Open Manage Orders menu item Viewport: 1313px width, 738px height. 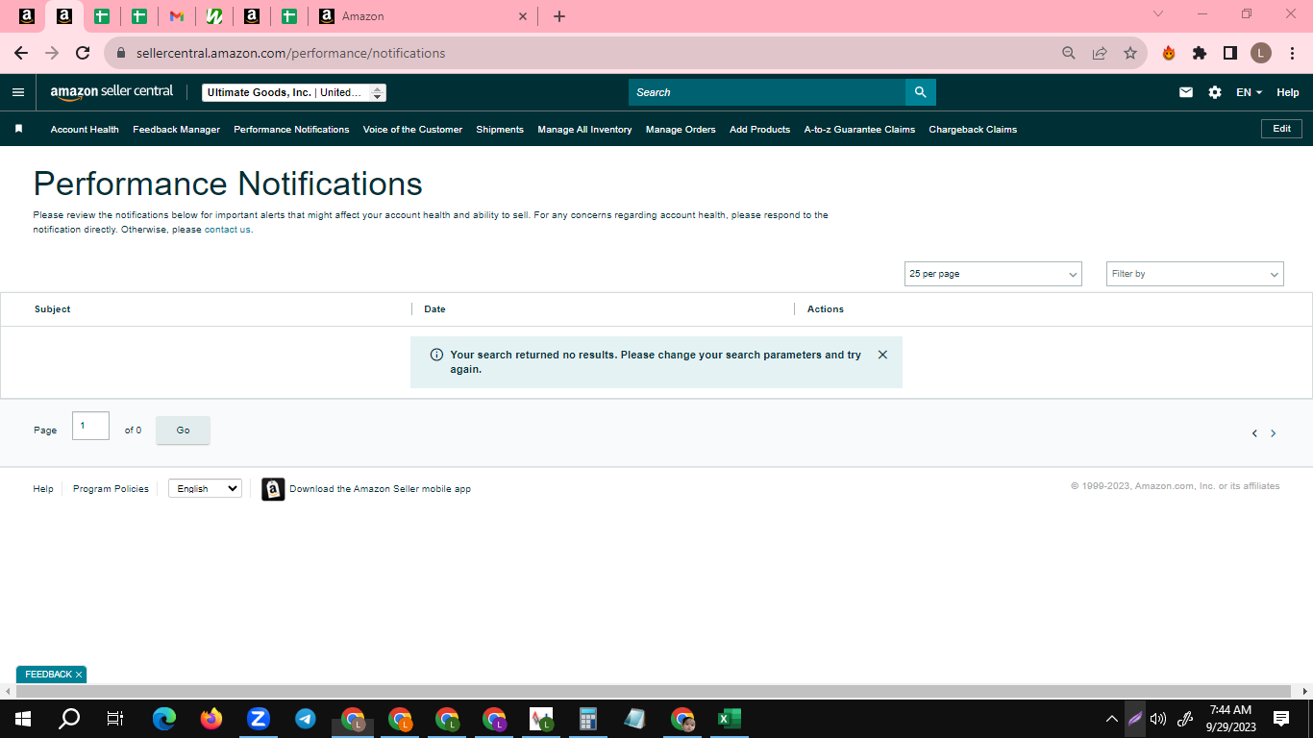(681, 130)
